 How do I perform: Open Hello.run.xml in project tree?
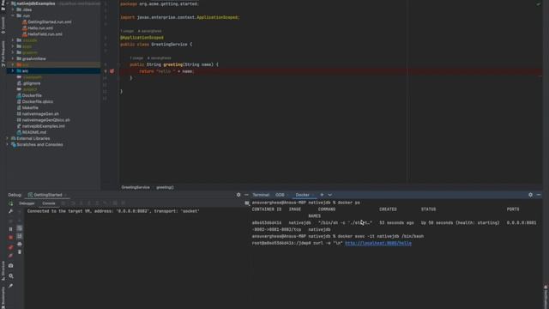(38, 28)
